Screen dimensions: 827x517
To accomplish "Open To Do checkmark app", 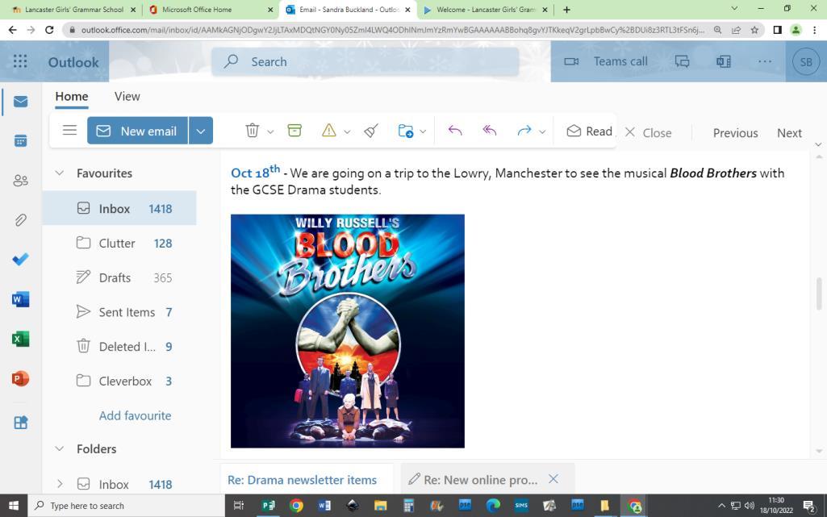I will point(20,259).
